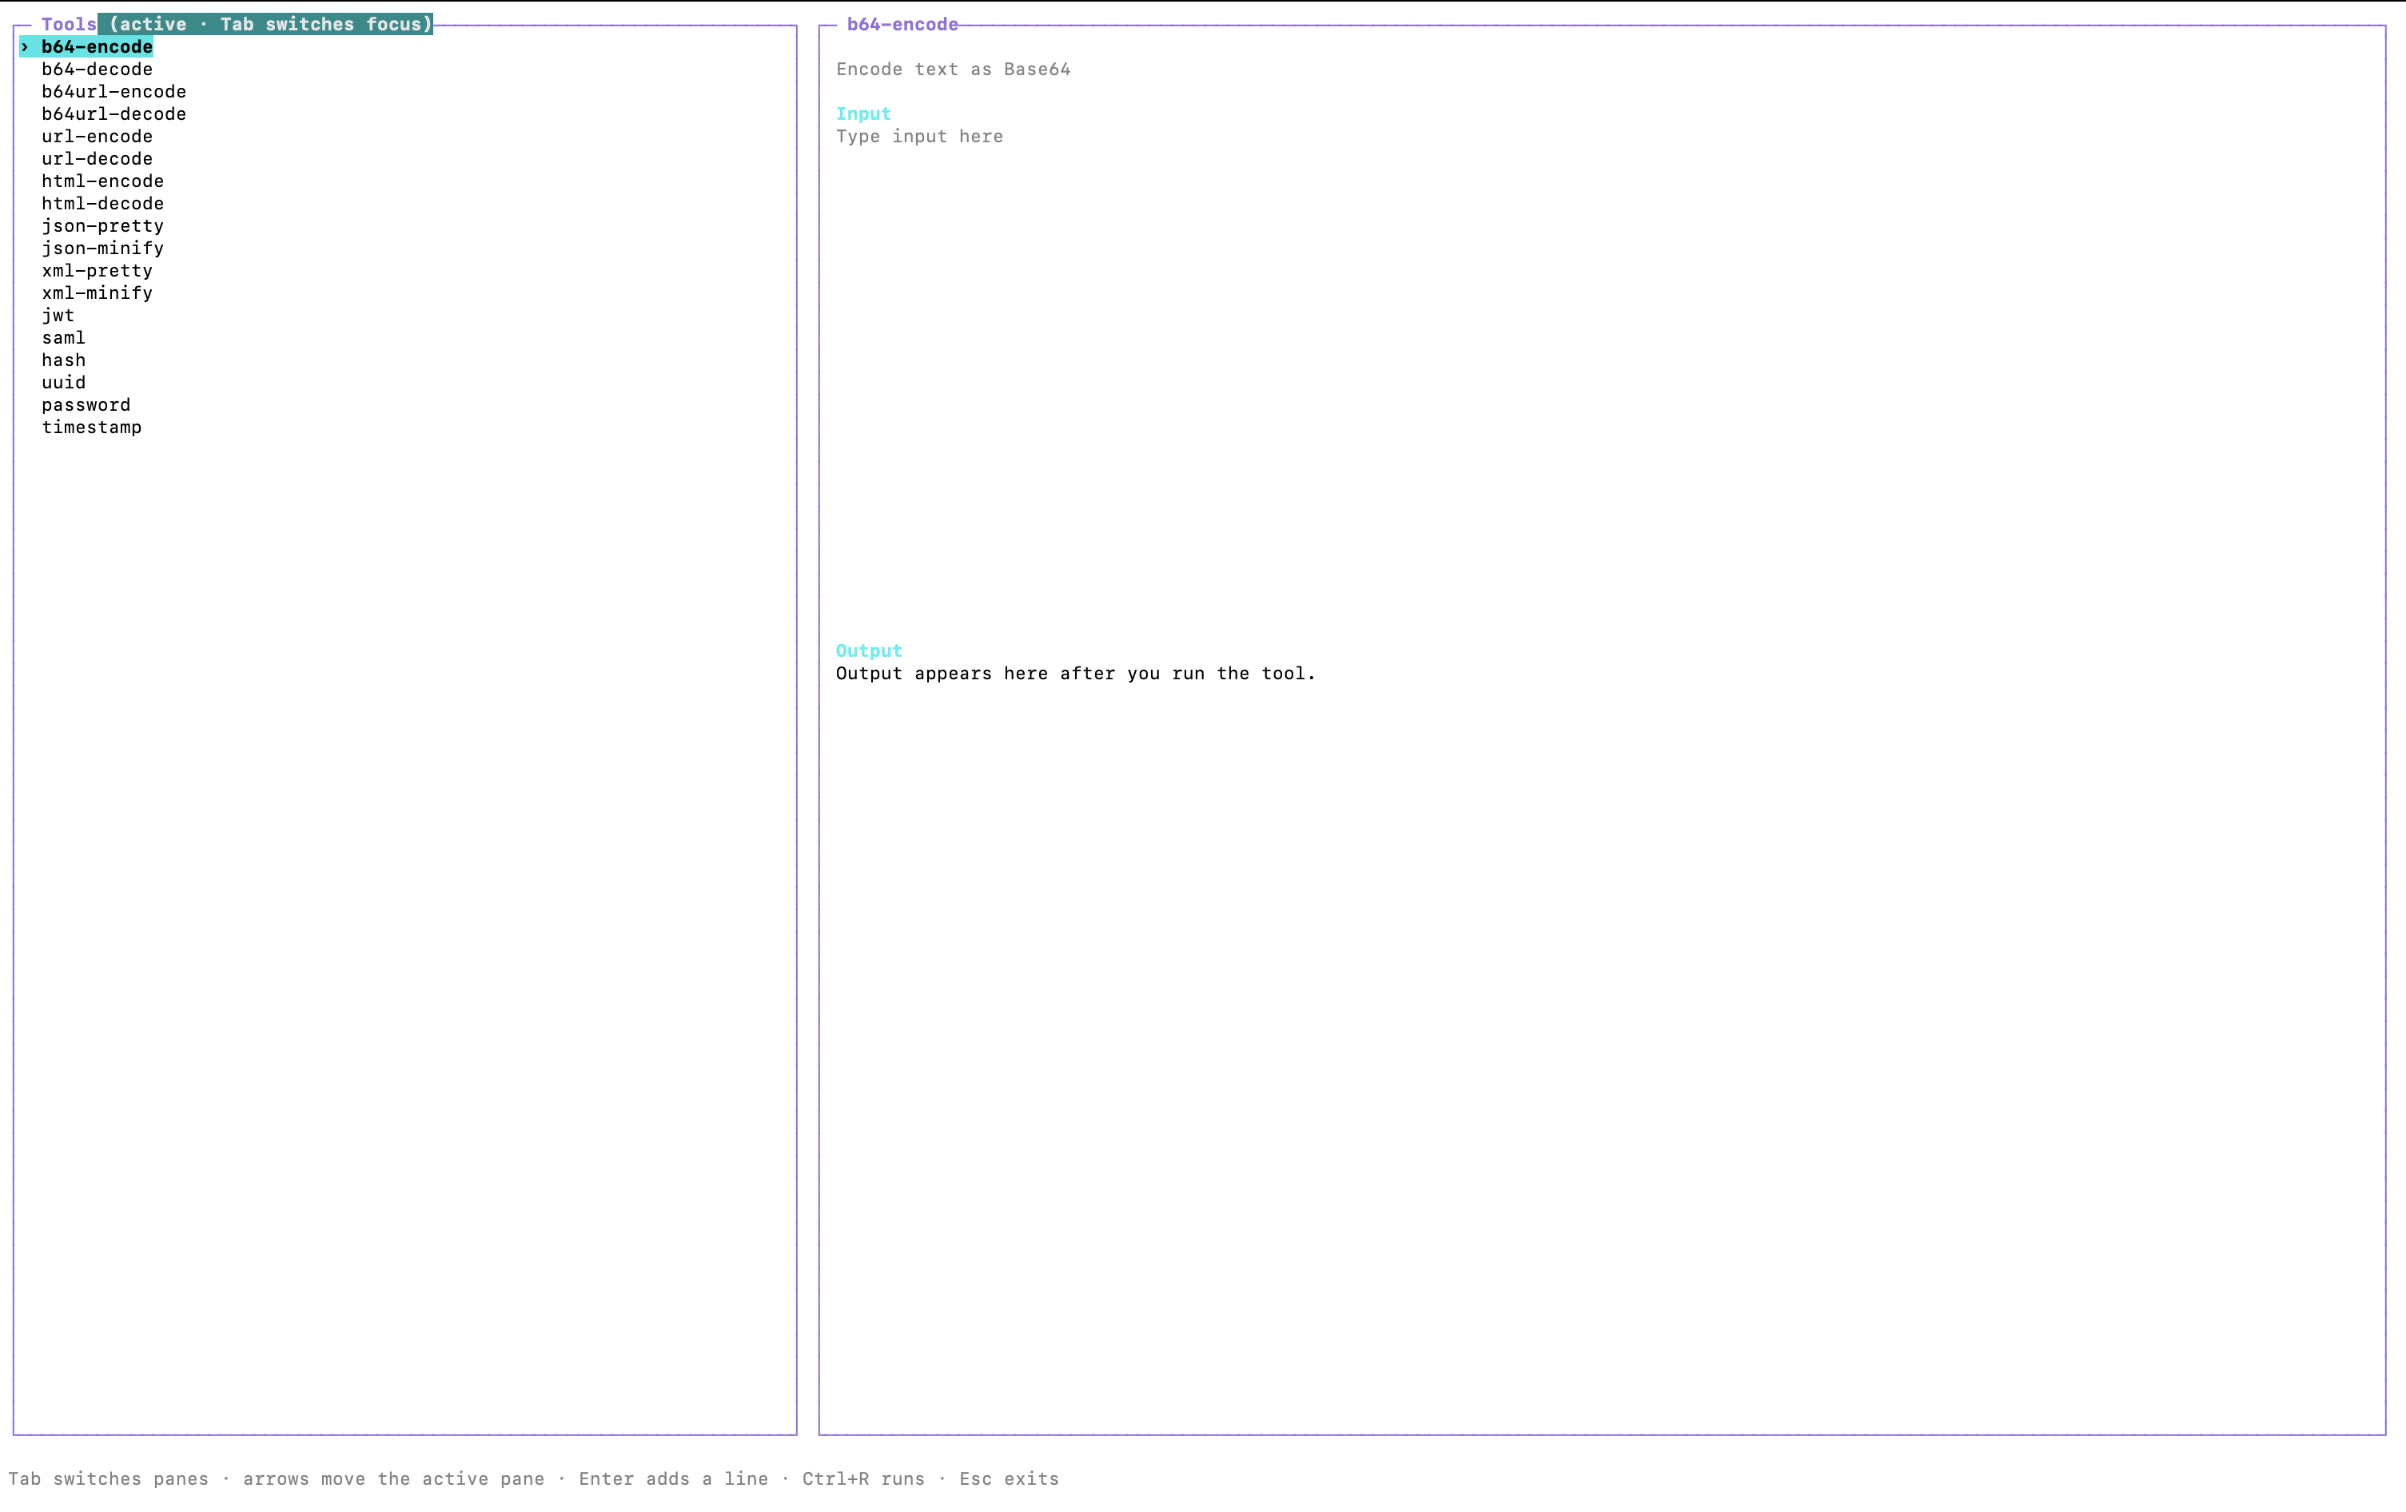Select the password tool

(x=86, y=404)
